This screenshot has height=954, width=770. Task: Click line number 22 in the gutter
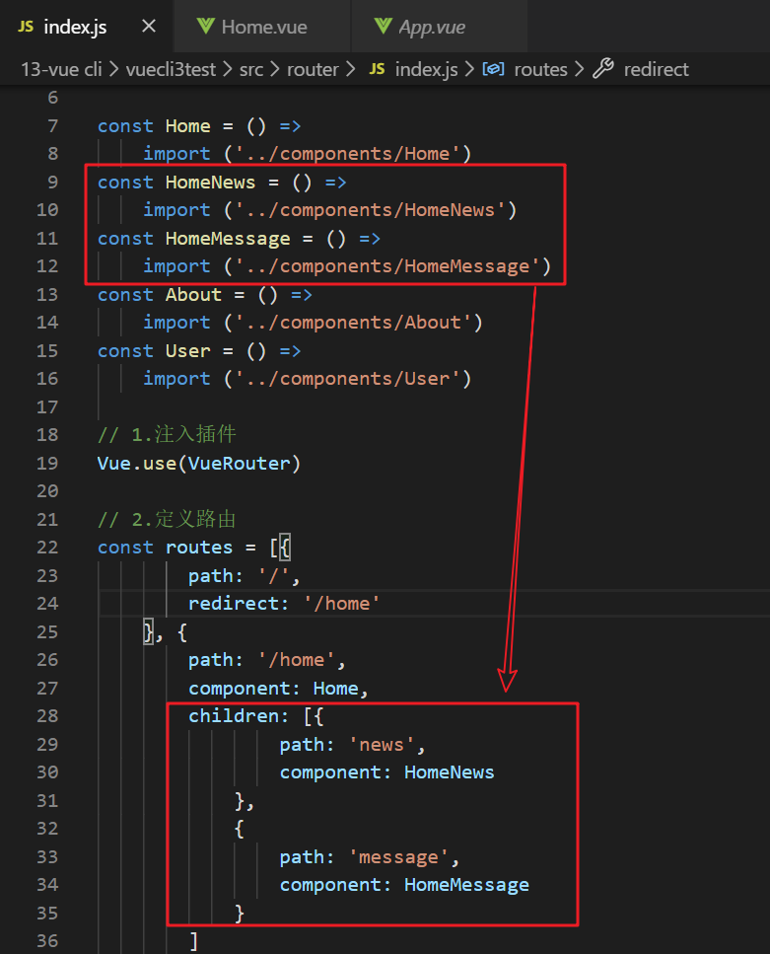pos(47,548)
